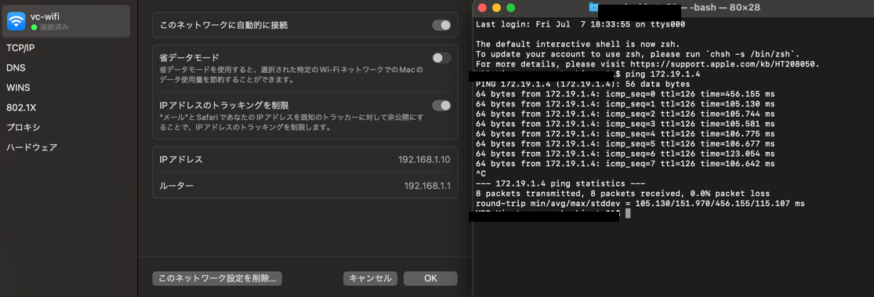Click the icmp_seq=6 time=123.054 ms line

tap(626, 154)
